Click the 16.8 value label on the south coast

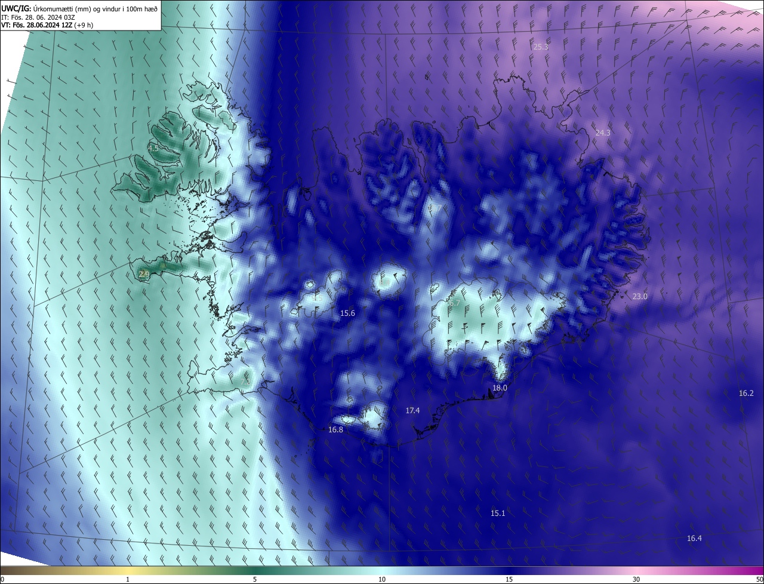click(335, 430)
